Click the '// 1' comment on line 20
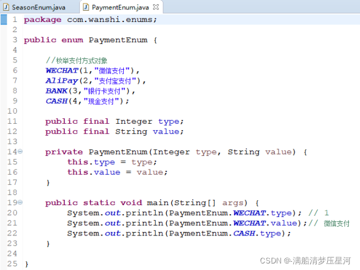Viewport: 360px width, 270px height. click(x=319, y=213)
